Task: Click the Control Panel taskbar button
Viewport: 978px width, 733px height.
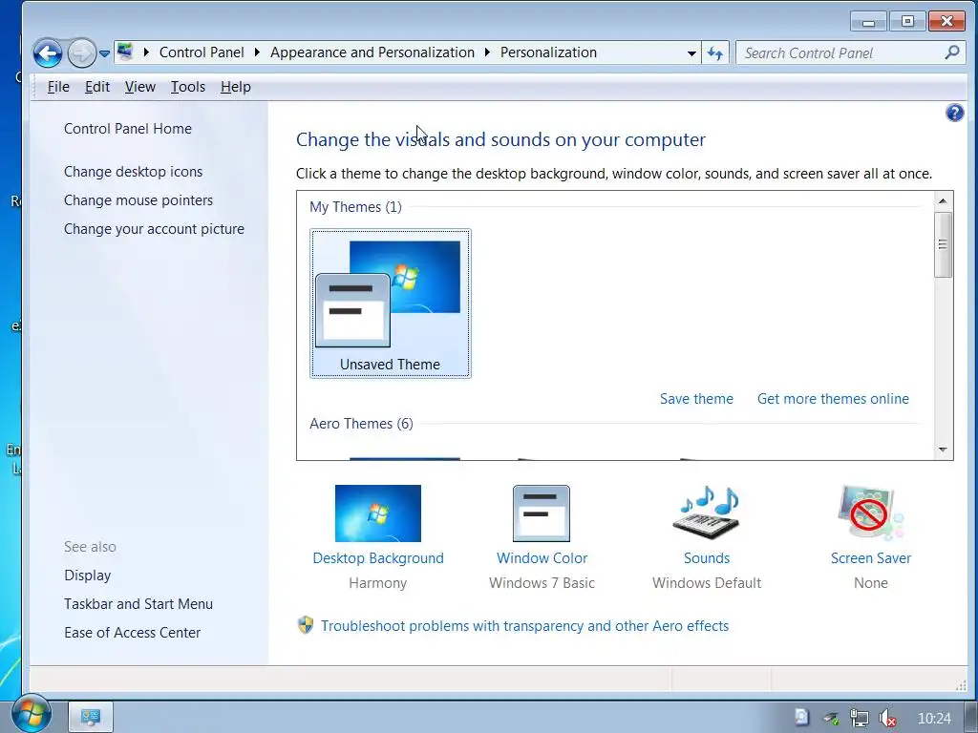Action: point(91,717)
